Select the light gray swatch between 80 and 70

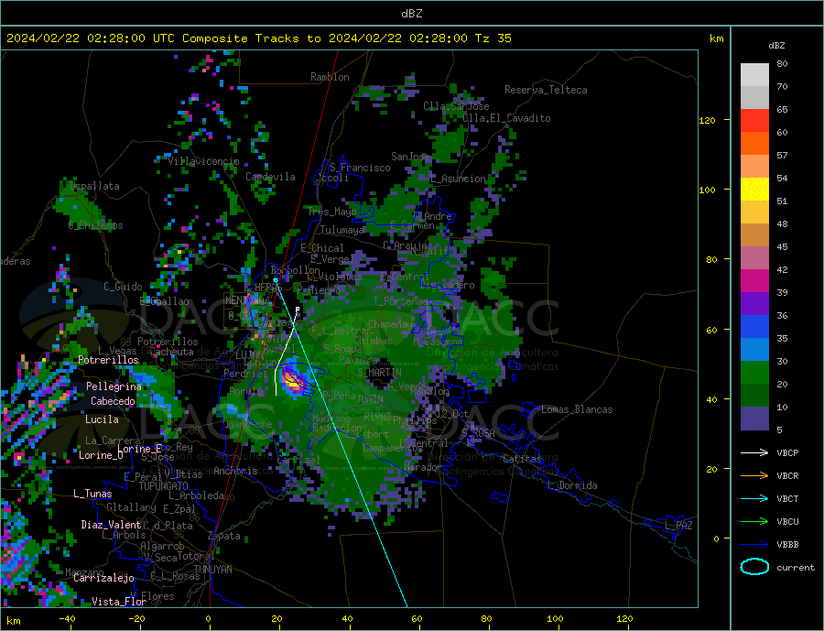(754, 75)
